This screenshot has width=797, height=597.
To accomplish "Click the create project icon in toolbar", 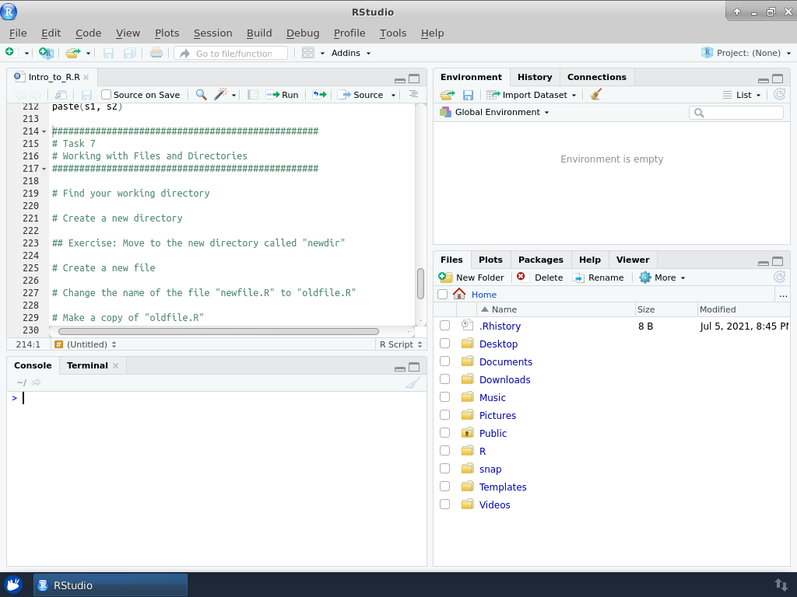I will (x=47, y=53).
